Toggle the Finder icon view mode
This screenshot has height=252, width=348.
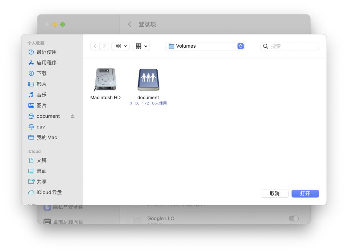[x=118, y=46]
